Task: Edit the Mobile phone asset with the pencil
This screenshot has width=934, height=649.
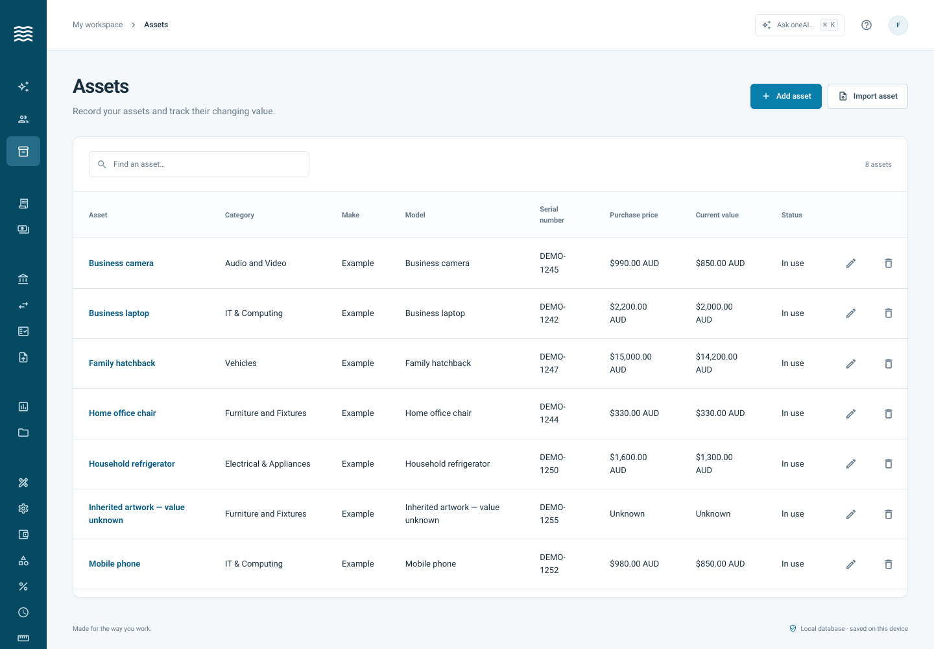Action: click(x=851, y=564)
